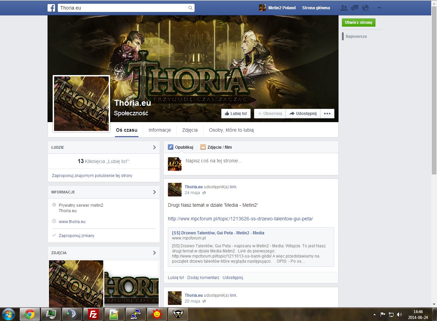Click Thoria.eu avatar on 20 maja post

pos(175,298)
